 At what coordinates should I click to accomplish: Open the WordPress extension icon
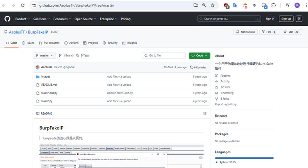tap(255, 5)
